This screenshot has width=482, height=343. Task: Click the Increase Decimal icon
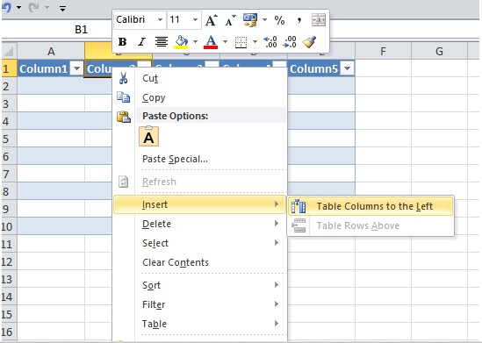click(x=270, y=42)
